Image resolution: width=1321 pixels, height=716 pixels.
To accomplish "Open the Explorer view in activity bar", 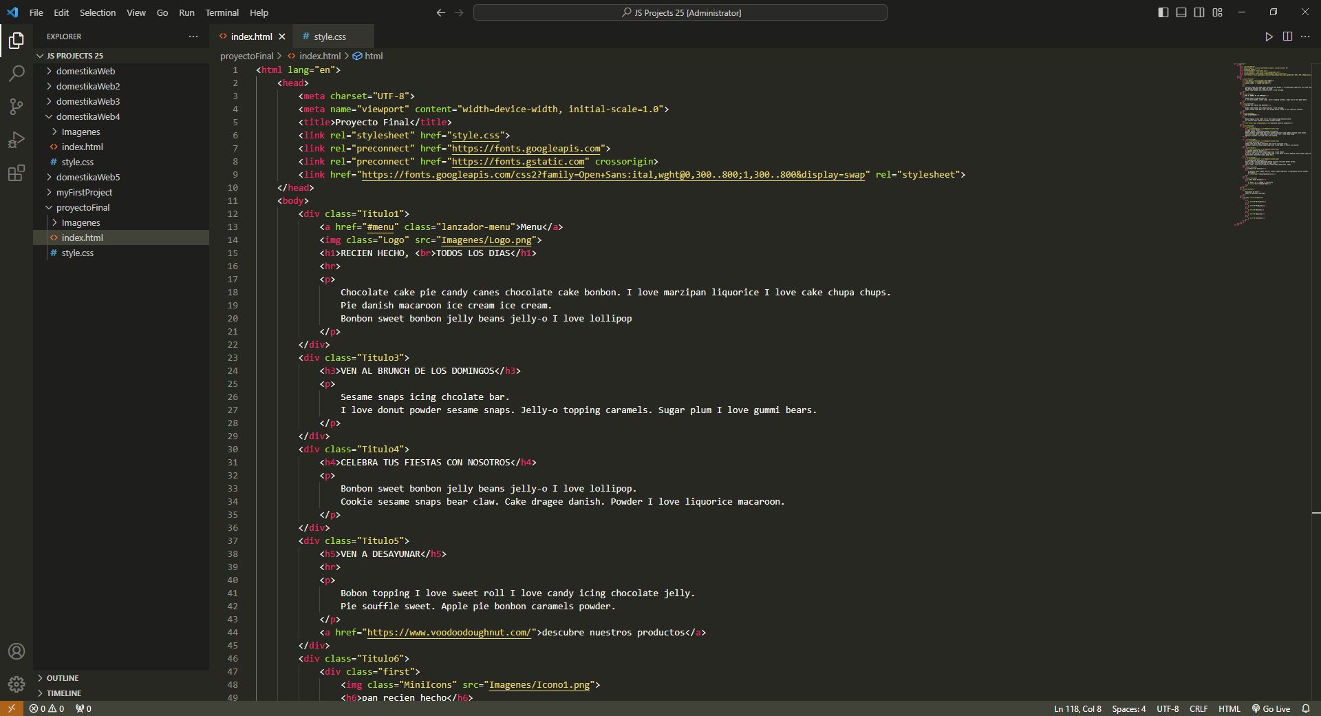I will click(17, 41).
